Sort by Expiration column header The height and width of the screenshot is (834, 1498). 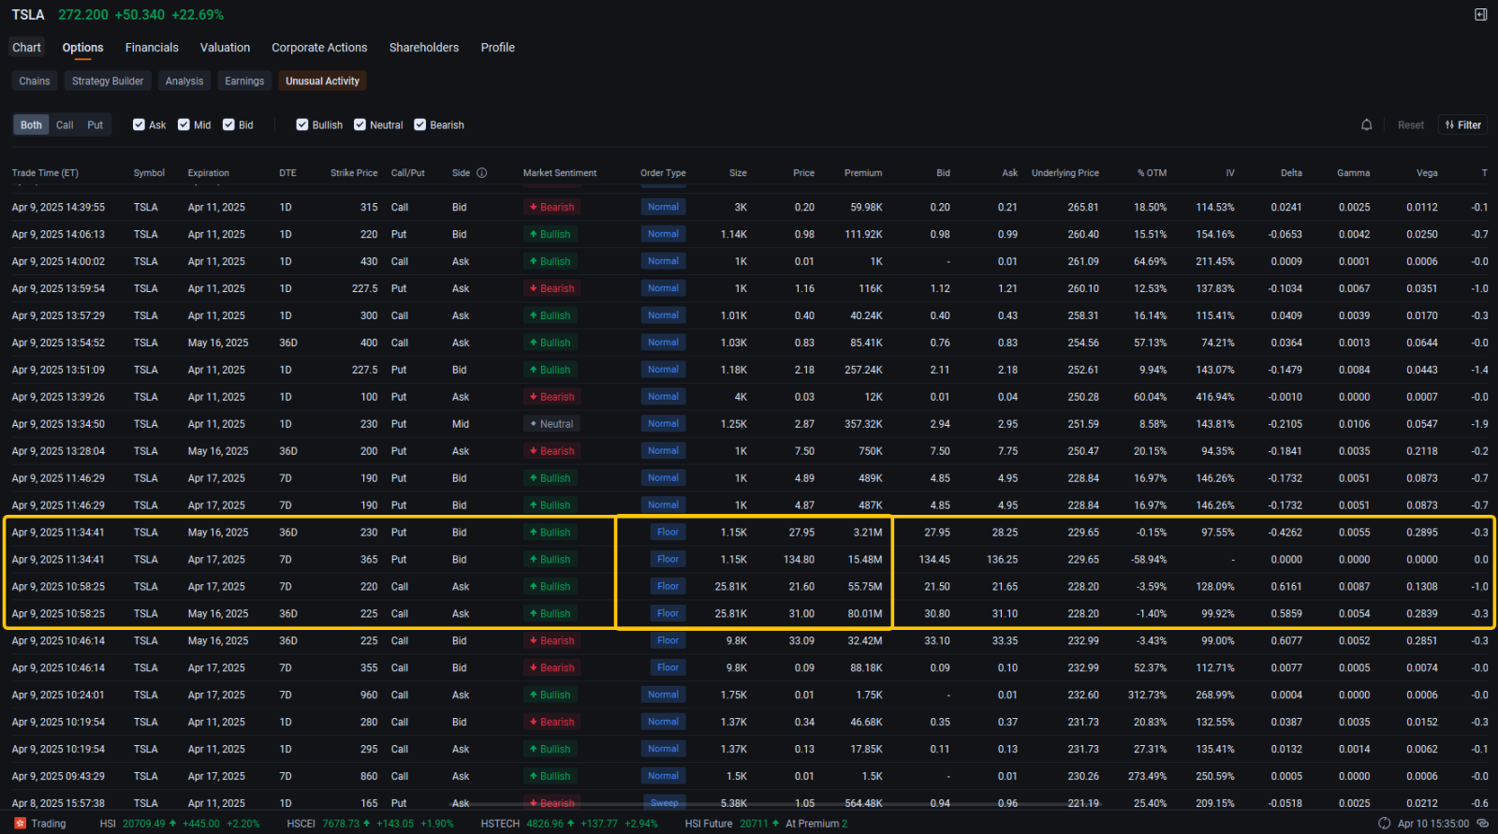pos(208,173)
